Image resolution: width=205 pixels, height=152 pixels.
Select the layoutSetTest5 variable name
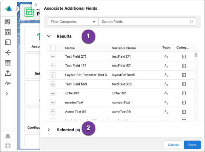(123, 75)
